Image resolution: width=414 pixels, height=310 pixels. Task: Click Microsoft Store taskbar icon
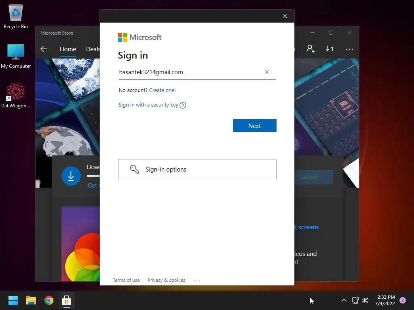coord(67,300)
